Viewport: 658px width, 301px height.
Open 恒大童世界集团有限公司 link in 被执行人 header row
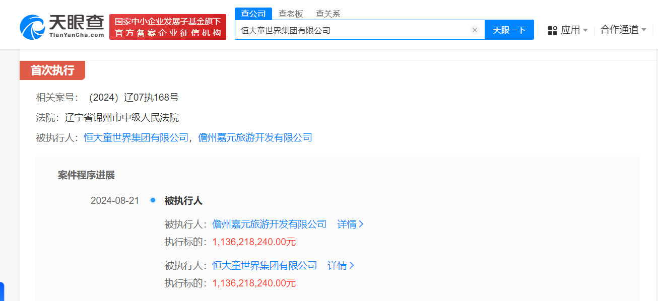[136, 137]
